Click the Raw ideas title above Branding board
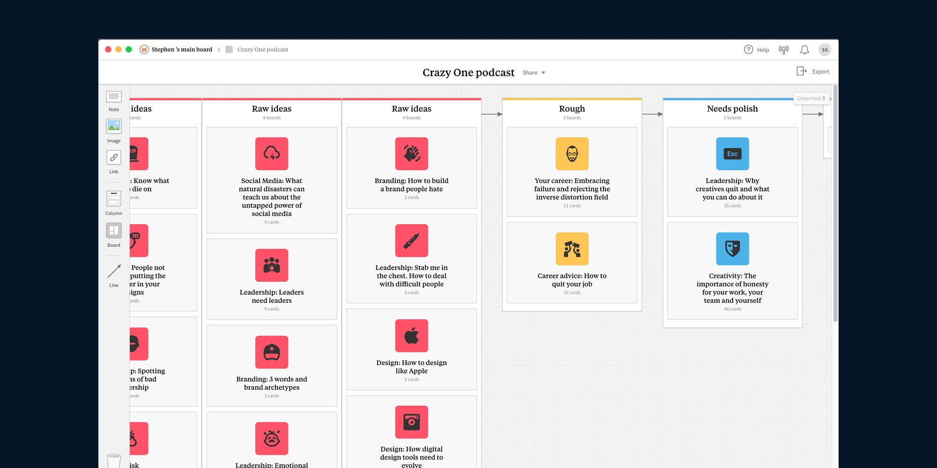 (x=412, y=109)
